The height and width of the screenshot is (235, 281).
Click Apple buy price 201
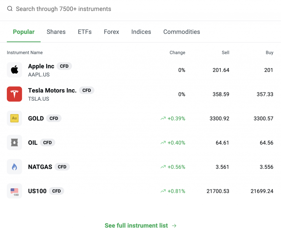coord(269,70)
